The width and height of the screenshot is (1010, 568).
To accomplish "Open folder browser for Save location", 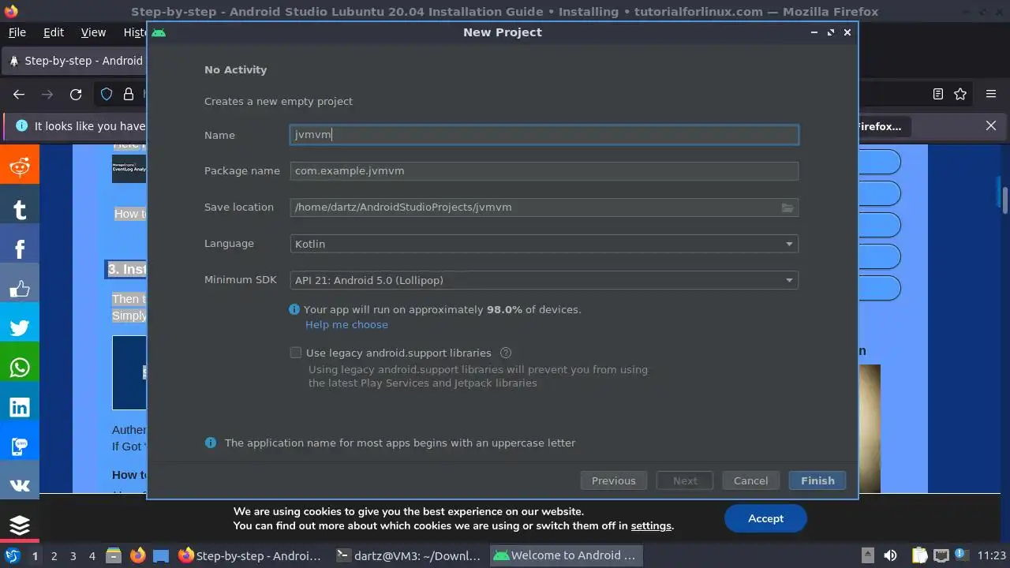I will [x=787, y=207].
